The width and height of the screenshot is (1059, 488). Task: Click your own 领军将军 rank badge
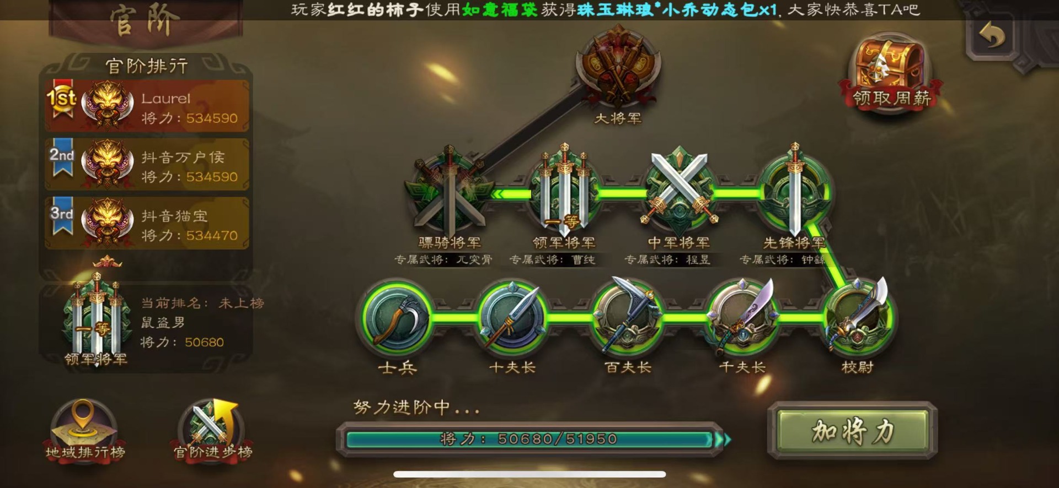tap(97, 315)
